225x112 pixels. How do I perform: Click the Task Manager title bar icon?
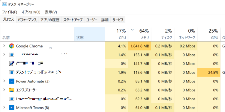point(4,4)
